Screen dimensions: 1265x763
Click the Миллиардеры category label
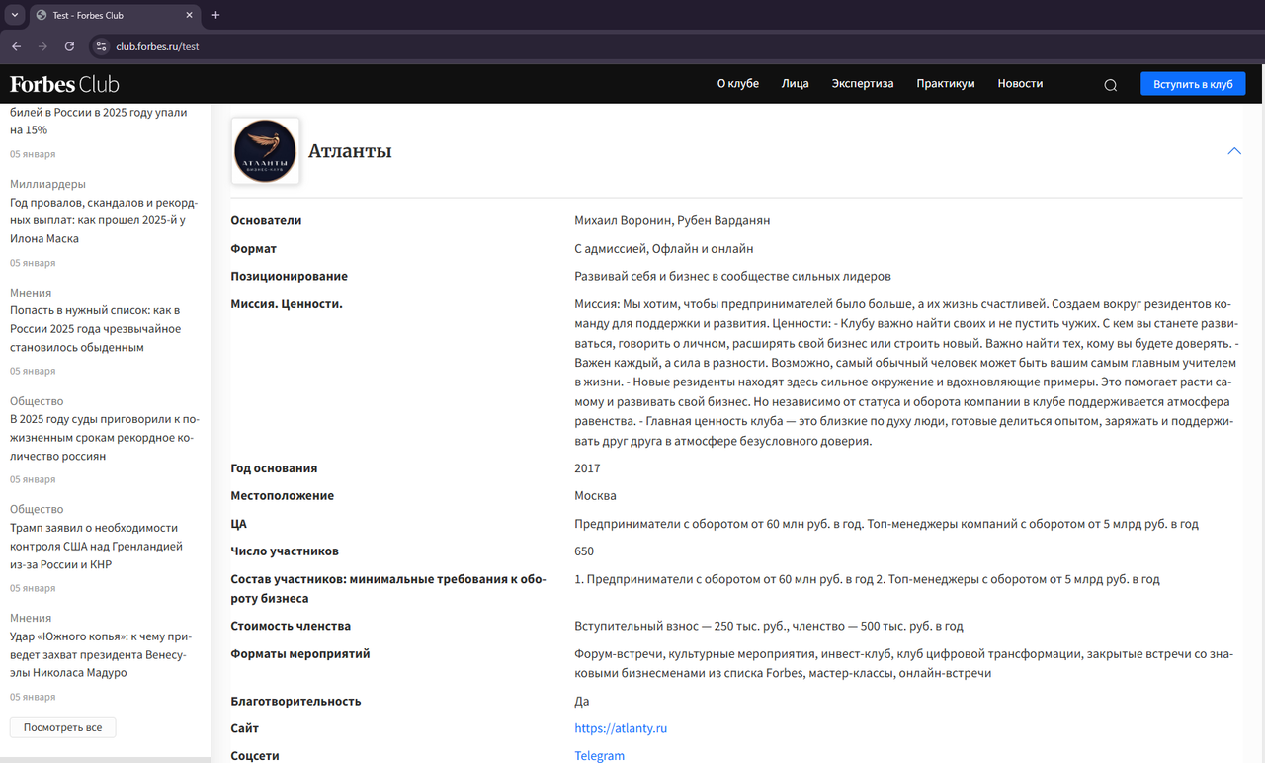point(47,184)
